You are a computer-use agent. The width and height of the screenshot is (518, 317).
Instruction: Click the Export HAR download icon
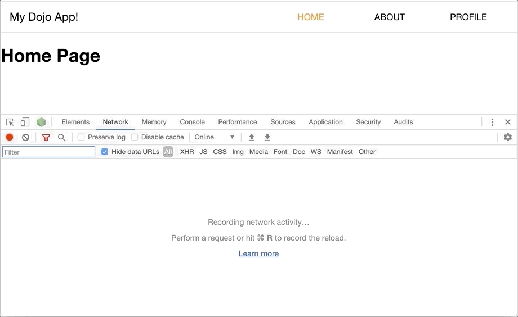[267, 137]
